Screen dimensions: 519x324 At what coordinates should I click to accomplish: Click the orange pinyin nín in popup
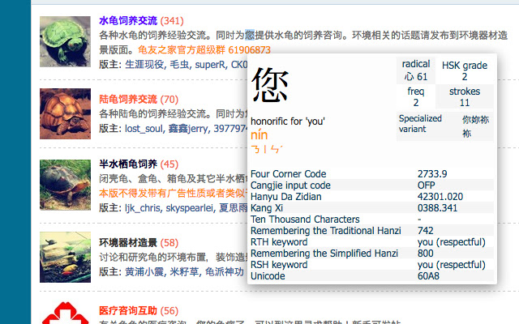coord(259,135)
